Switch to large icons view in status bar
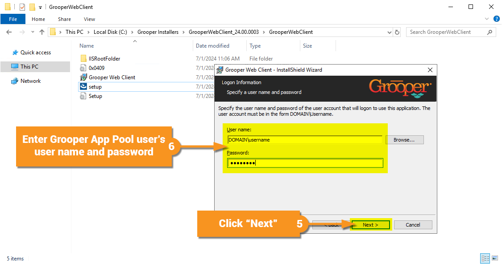 tap(495, 258)
